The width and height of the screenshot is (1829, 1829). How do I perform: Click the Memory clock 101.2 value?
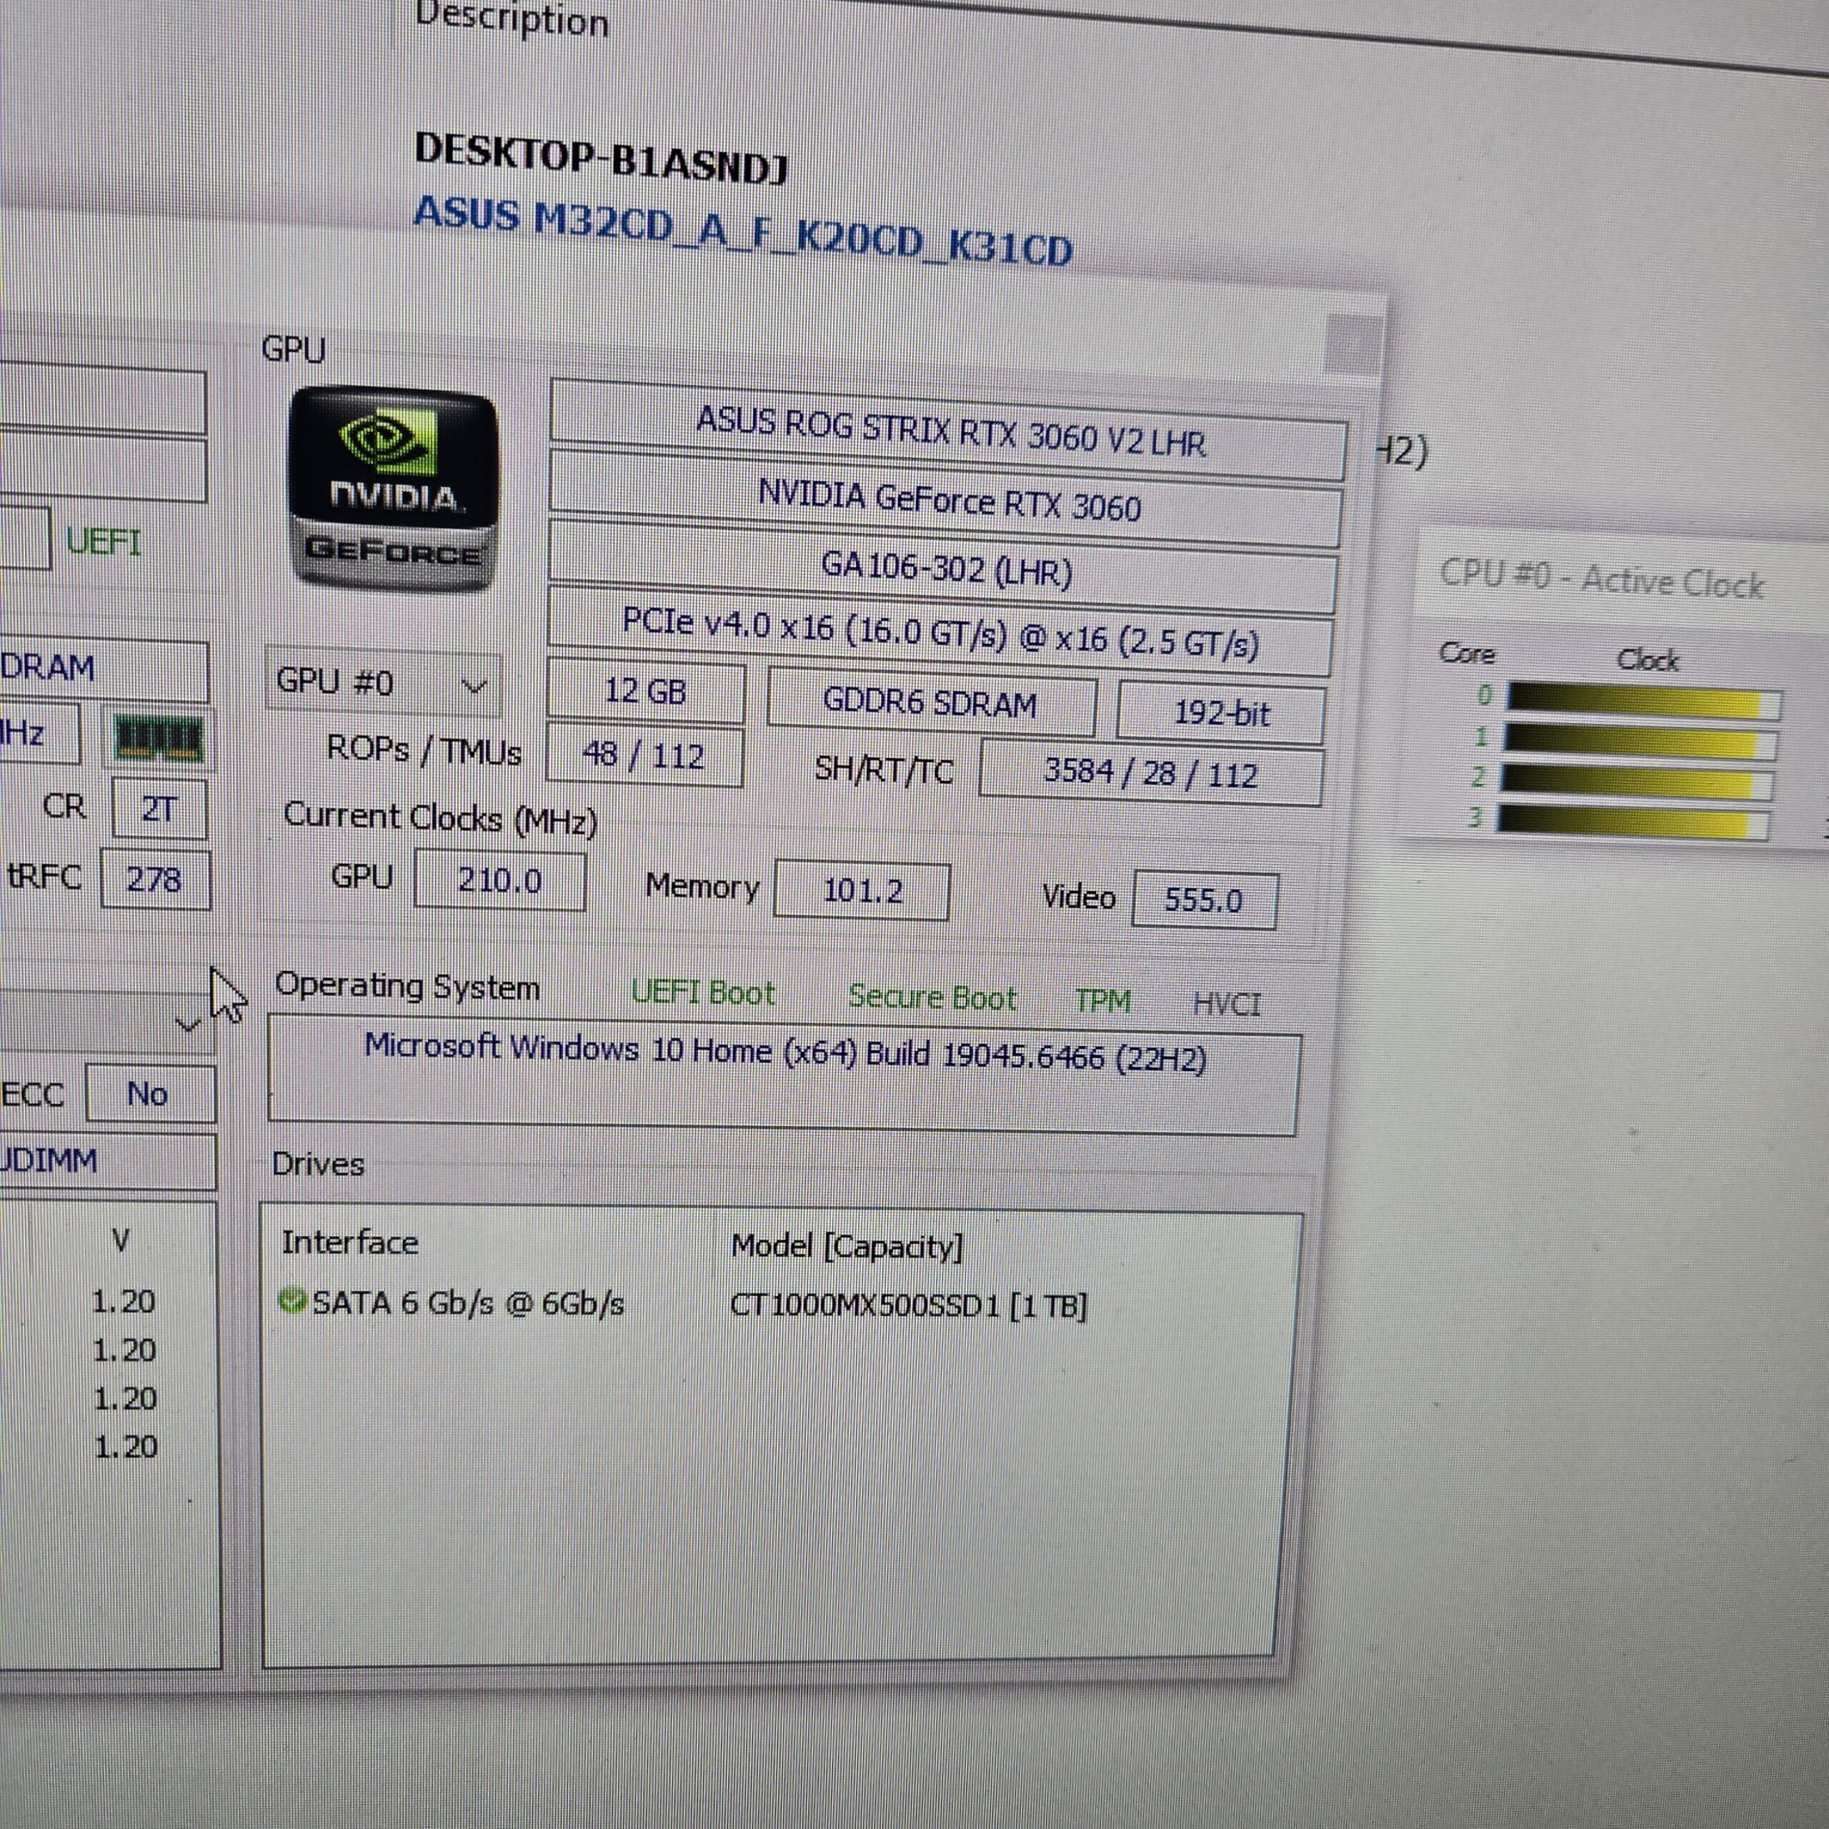pyautogui.click(x=862, y=890)
